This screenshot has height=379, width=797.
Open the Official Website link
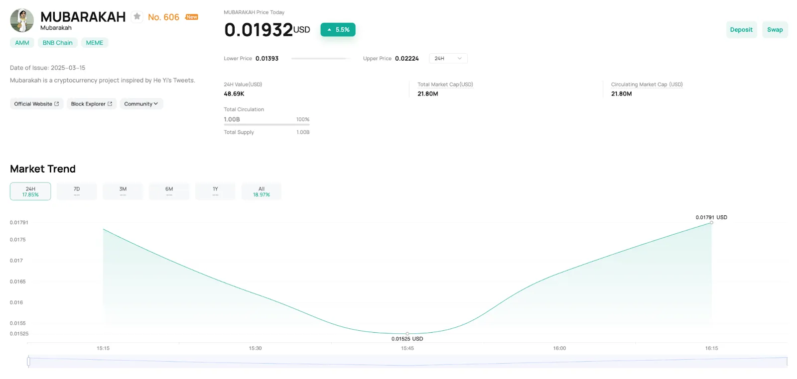tap(36, 104)
